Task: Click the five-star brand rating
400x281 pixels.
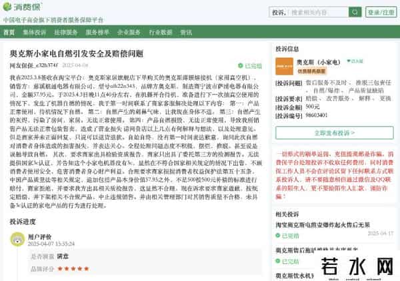Action: point(73,268)
